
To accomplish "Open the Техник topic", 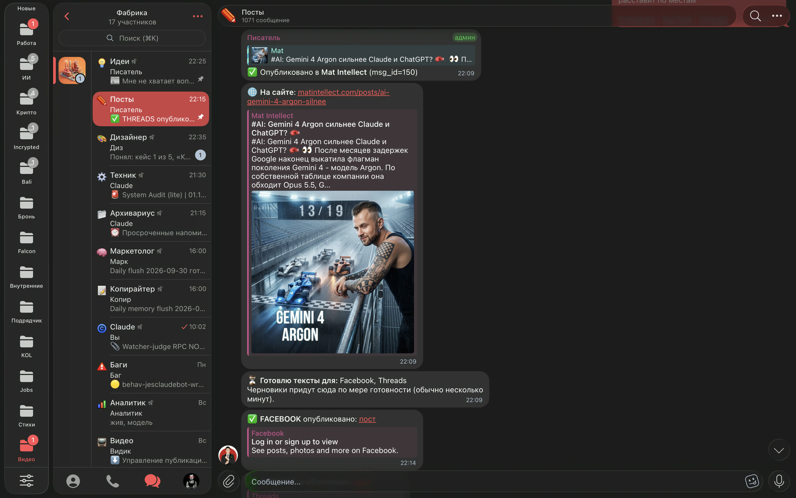I will point(151,185).
